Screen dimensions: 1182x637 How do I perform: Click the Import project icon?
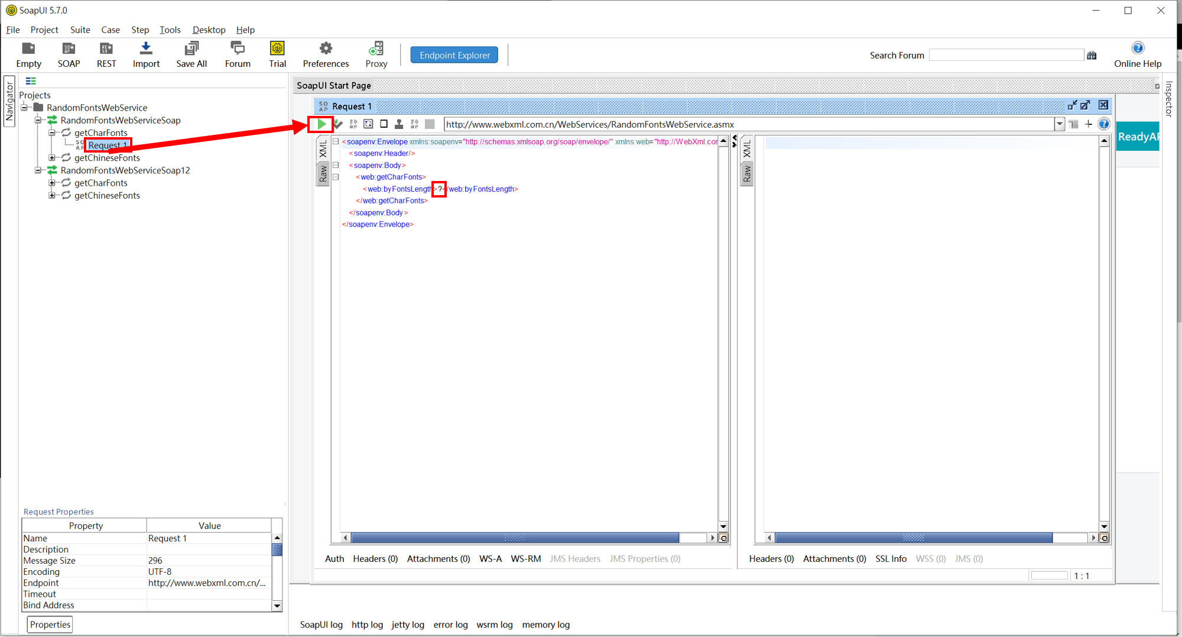click(146, 48)
